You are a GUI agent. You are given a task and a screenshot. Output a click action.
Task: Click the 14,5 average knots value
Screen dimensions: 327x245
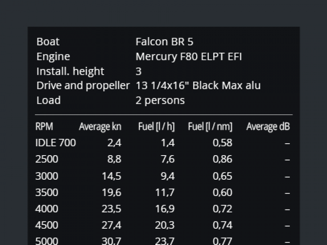click(x=112, y=176)
